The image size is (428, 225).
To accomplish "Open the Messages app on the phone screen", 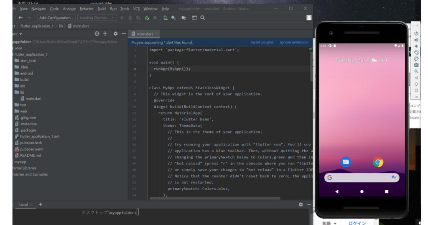I will pyautogui.click(x=346, y=162).
